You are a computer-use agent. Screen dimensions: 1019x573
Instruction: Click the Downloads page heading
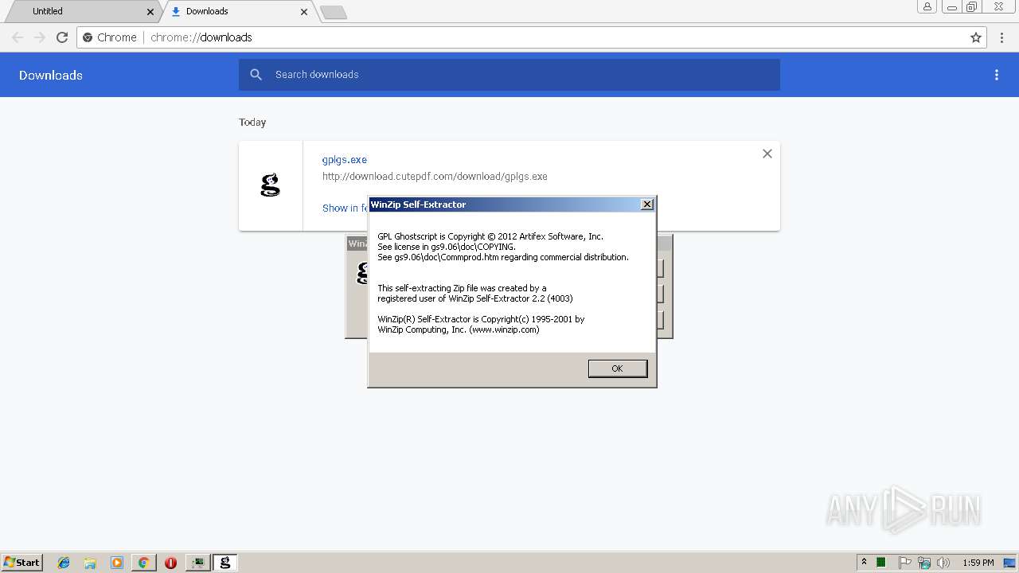(x=51, y=75)
